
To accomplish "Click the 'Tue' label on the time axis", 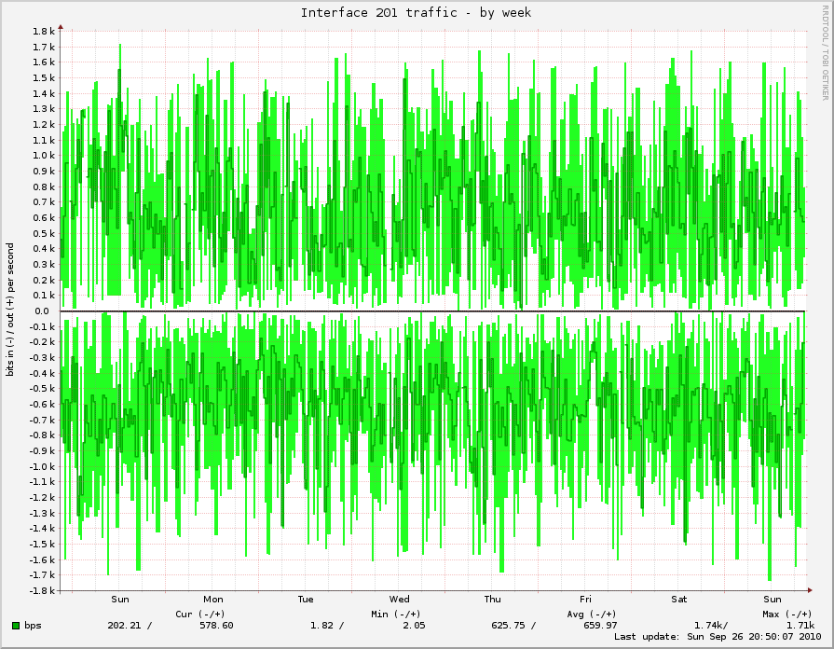I will pos(306,600).
